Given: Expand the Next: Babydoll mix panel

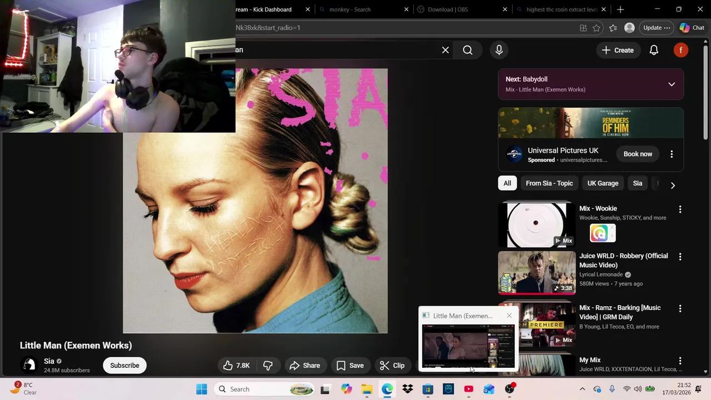Looking at the screenshot, I should coord(672,84).
